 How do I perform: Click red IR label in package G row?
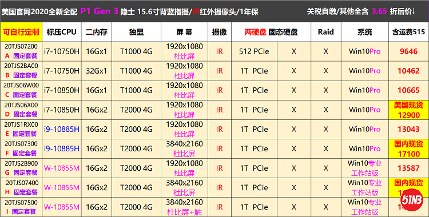click(220, 168)
